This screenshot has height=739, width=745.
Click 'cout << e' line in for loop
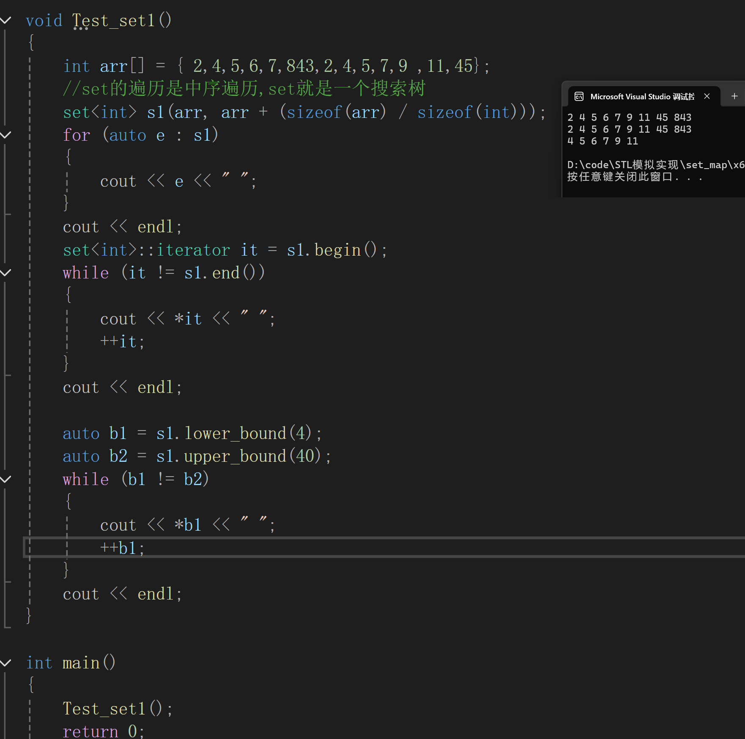178,181
